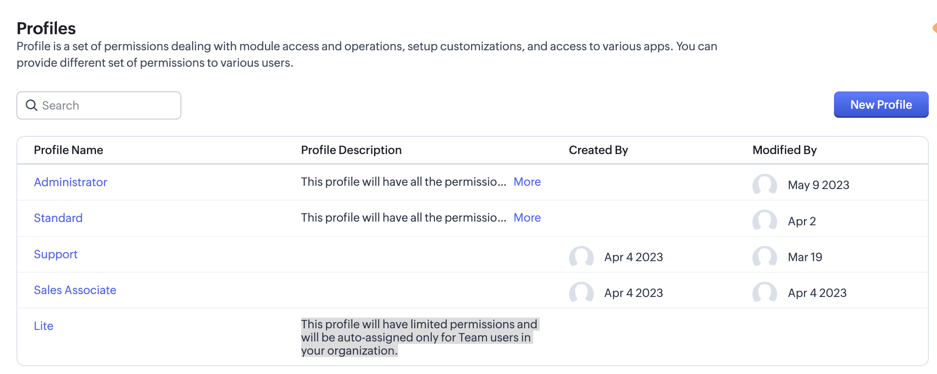
Task: Click the Created By column header
Action: tap(598, 150)
